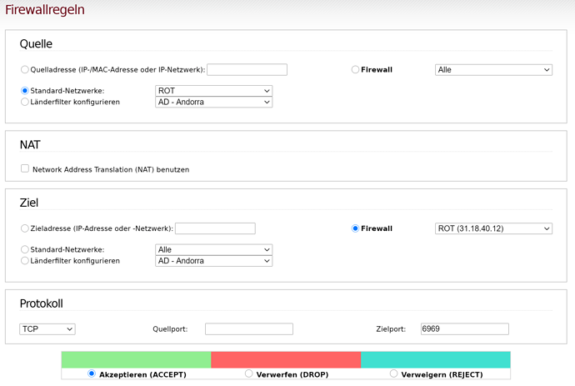Click the NAT section heading
575x386 pixels.
pyautogui.click(x=30, y=144)
